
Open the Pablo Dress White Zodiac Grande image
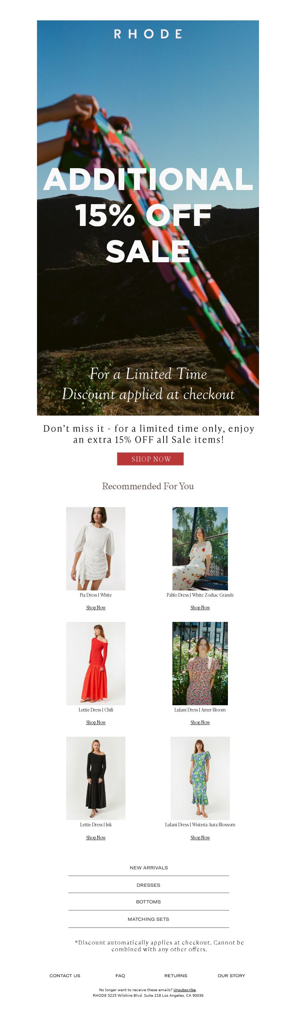tap(200, 548)
